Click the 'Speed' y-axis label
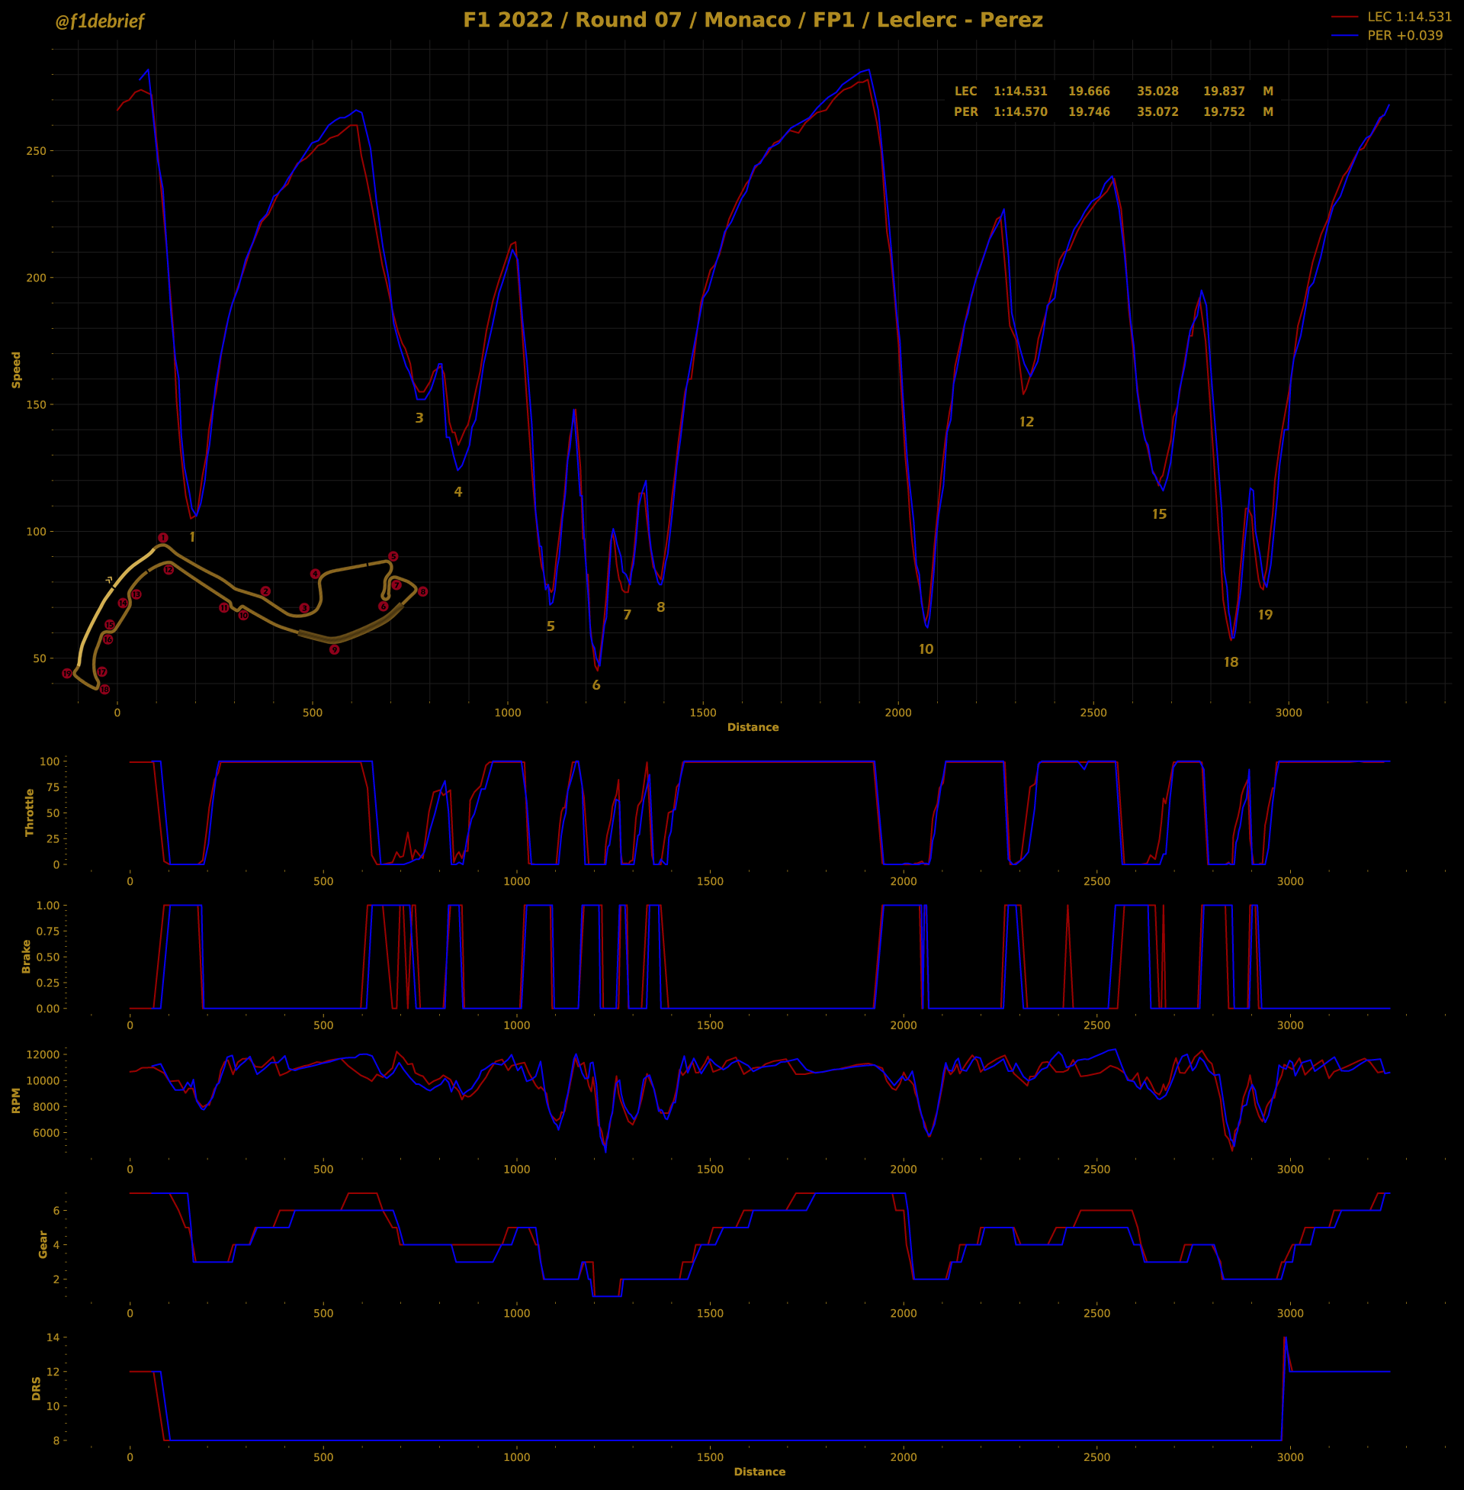Screen dimensions: 1464x1490 coord(16,369)
